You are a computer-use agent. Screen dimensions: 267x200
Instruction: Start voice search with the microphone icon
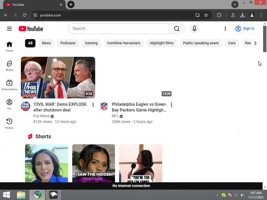pyautogui.click(x=194, y=29)
